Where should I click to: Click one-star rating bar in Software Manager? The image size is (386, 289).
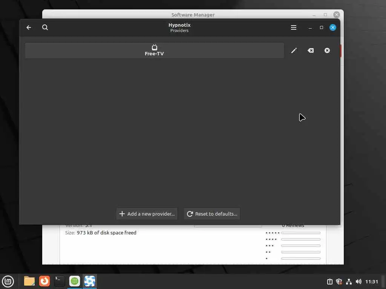tap(301, 259)
